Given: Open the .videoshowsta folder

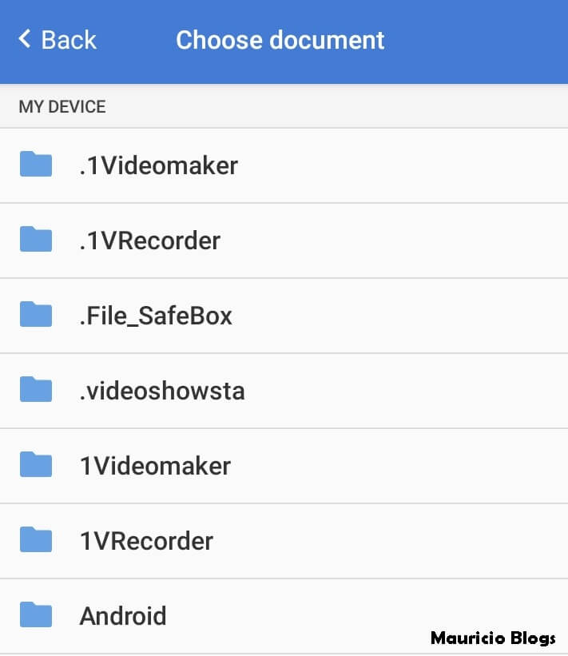Looking at the screenshot, I should (161, 390).
